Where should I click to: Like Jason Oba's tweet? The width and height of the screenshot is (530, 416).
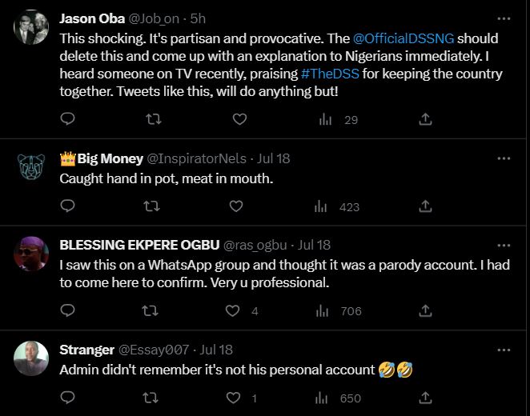tap(239, 119)
